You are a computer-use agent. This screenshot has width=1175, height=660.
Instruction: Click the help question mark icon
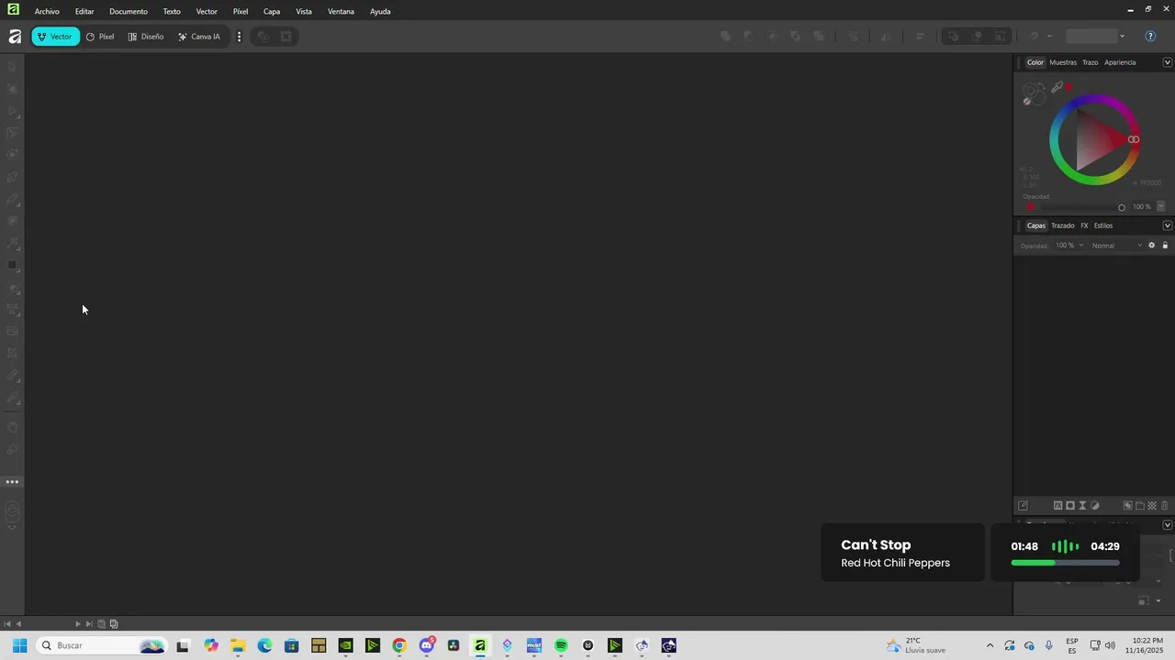[x=1150, y=37]
